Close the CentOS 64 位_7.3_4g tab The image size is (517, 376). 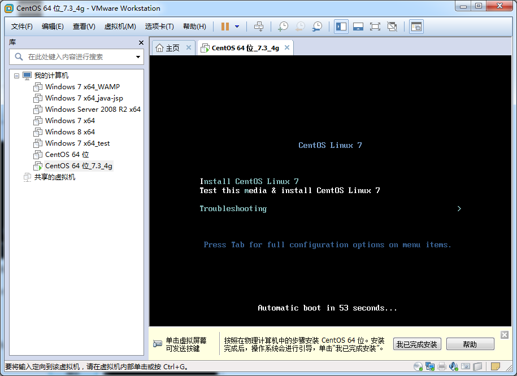point(287,47)
